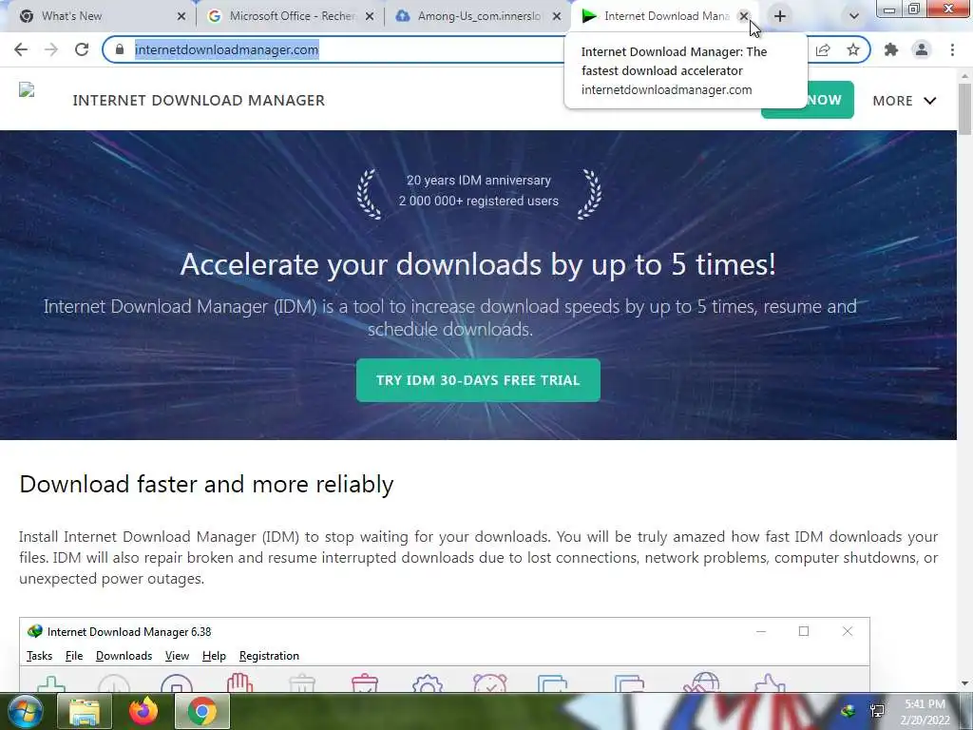Click the scrollbar down arrow
The width and height of the screenshot is (973, 730).
965,683
